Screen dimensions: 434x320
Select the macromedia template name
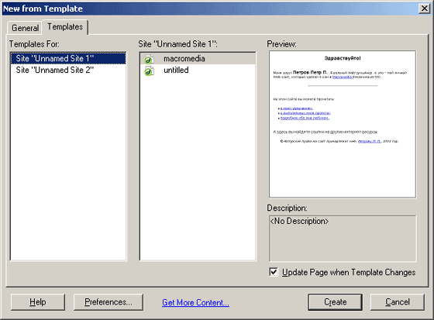pos(184,59)
